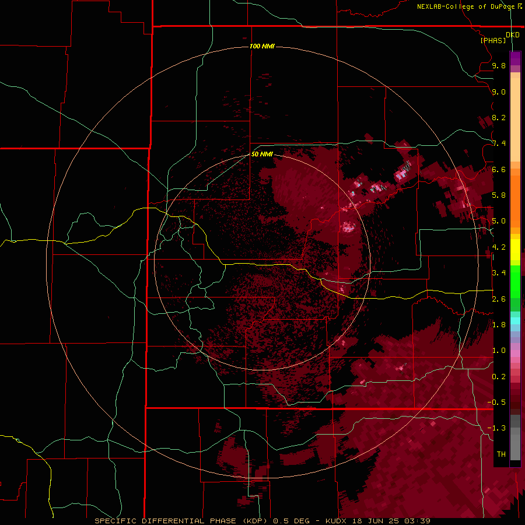
Task: Pick the pink color bar segment
Action: [515, 353]
